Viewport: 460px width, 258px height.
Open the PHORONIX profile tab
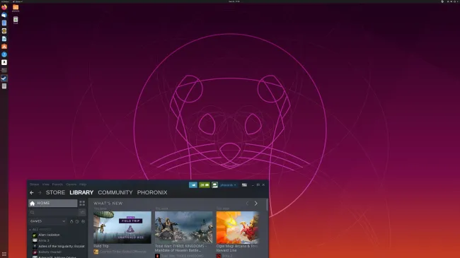pyautogui.click(x=152, y=193)
